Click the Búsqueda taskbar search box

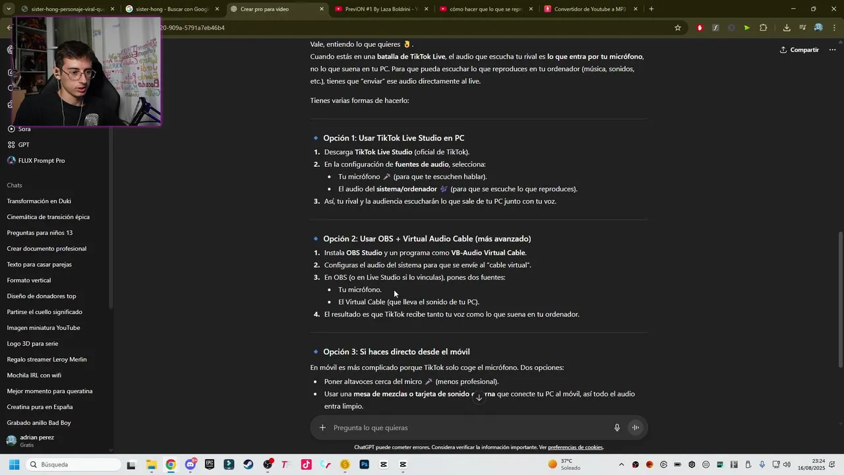[x=73, y=464]
